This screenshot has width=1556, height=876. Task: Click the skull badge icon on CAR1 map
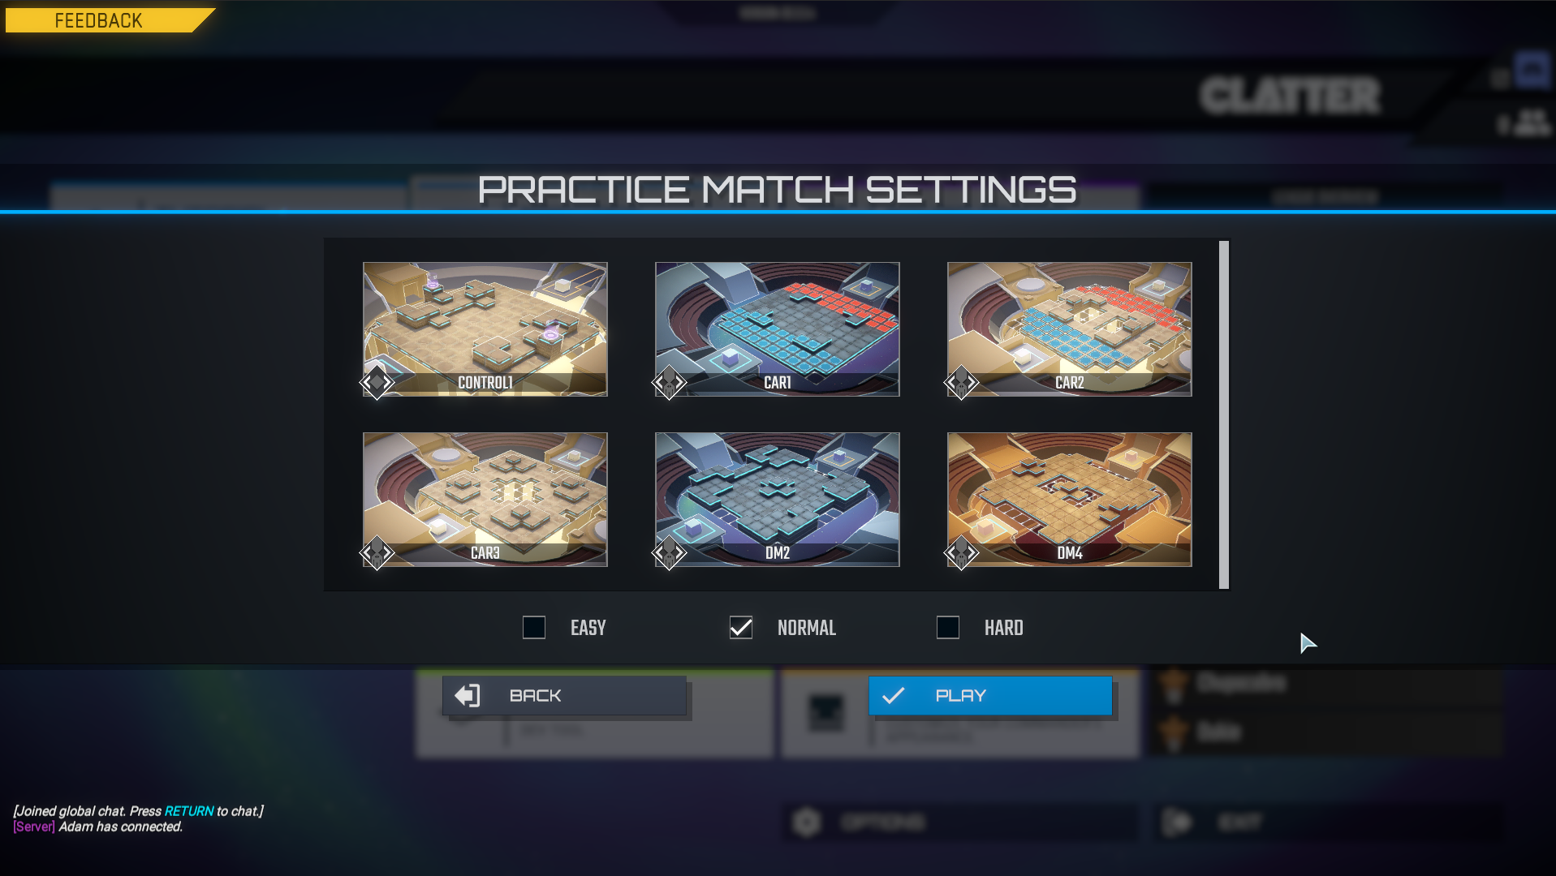tap(669, 382)
